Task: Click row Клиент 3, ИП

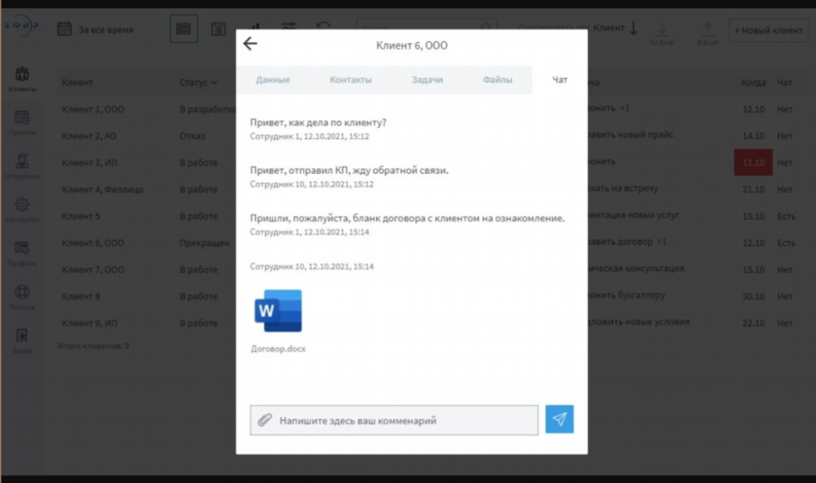Action: click(89, 163)
